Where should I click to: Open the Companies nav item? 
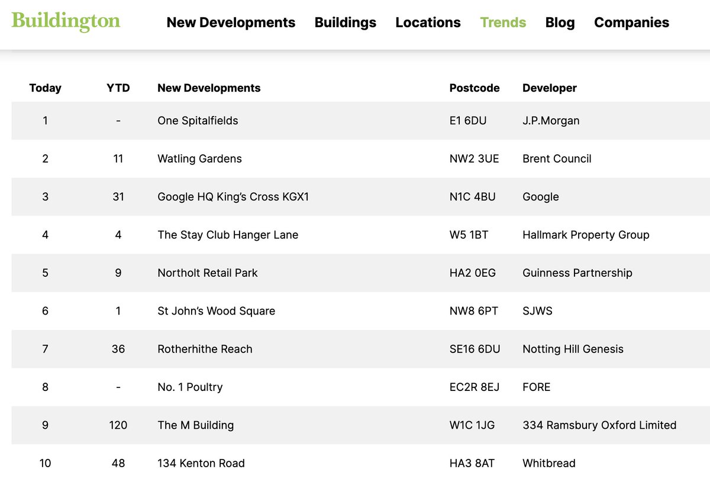631,22
